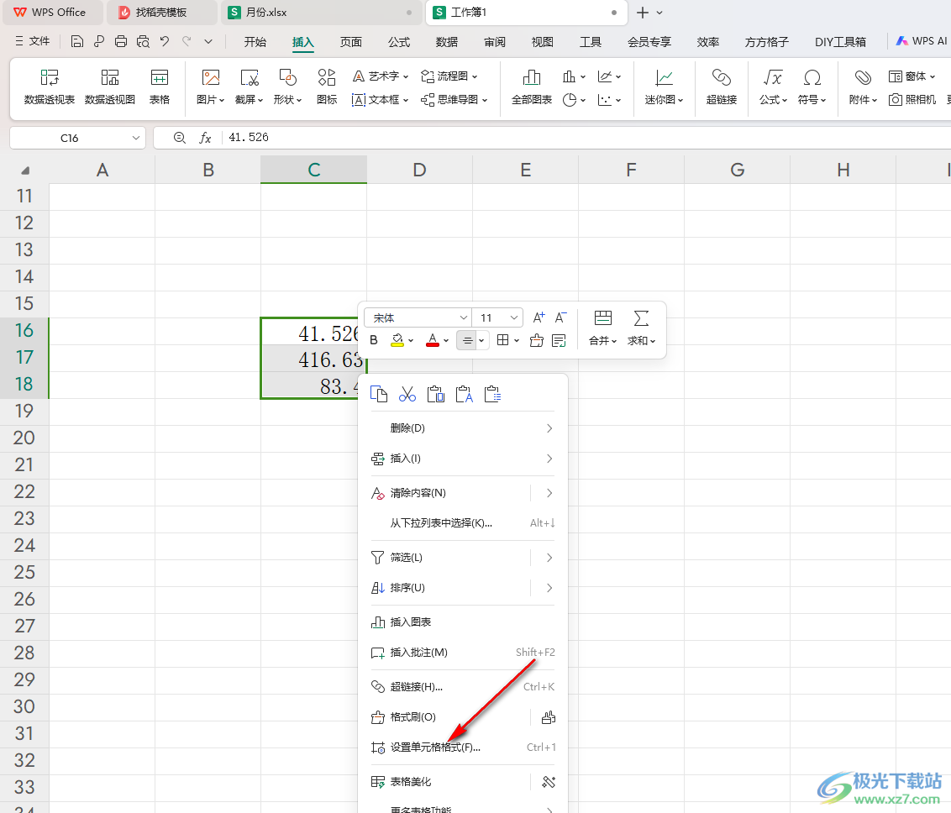Click the row 25 header

pyautogui.click(x=24, y=572)
